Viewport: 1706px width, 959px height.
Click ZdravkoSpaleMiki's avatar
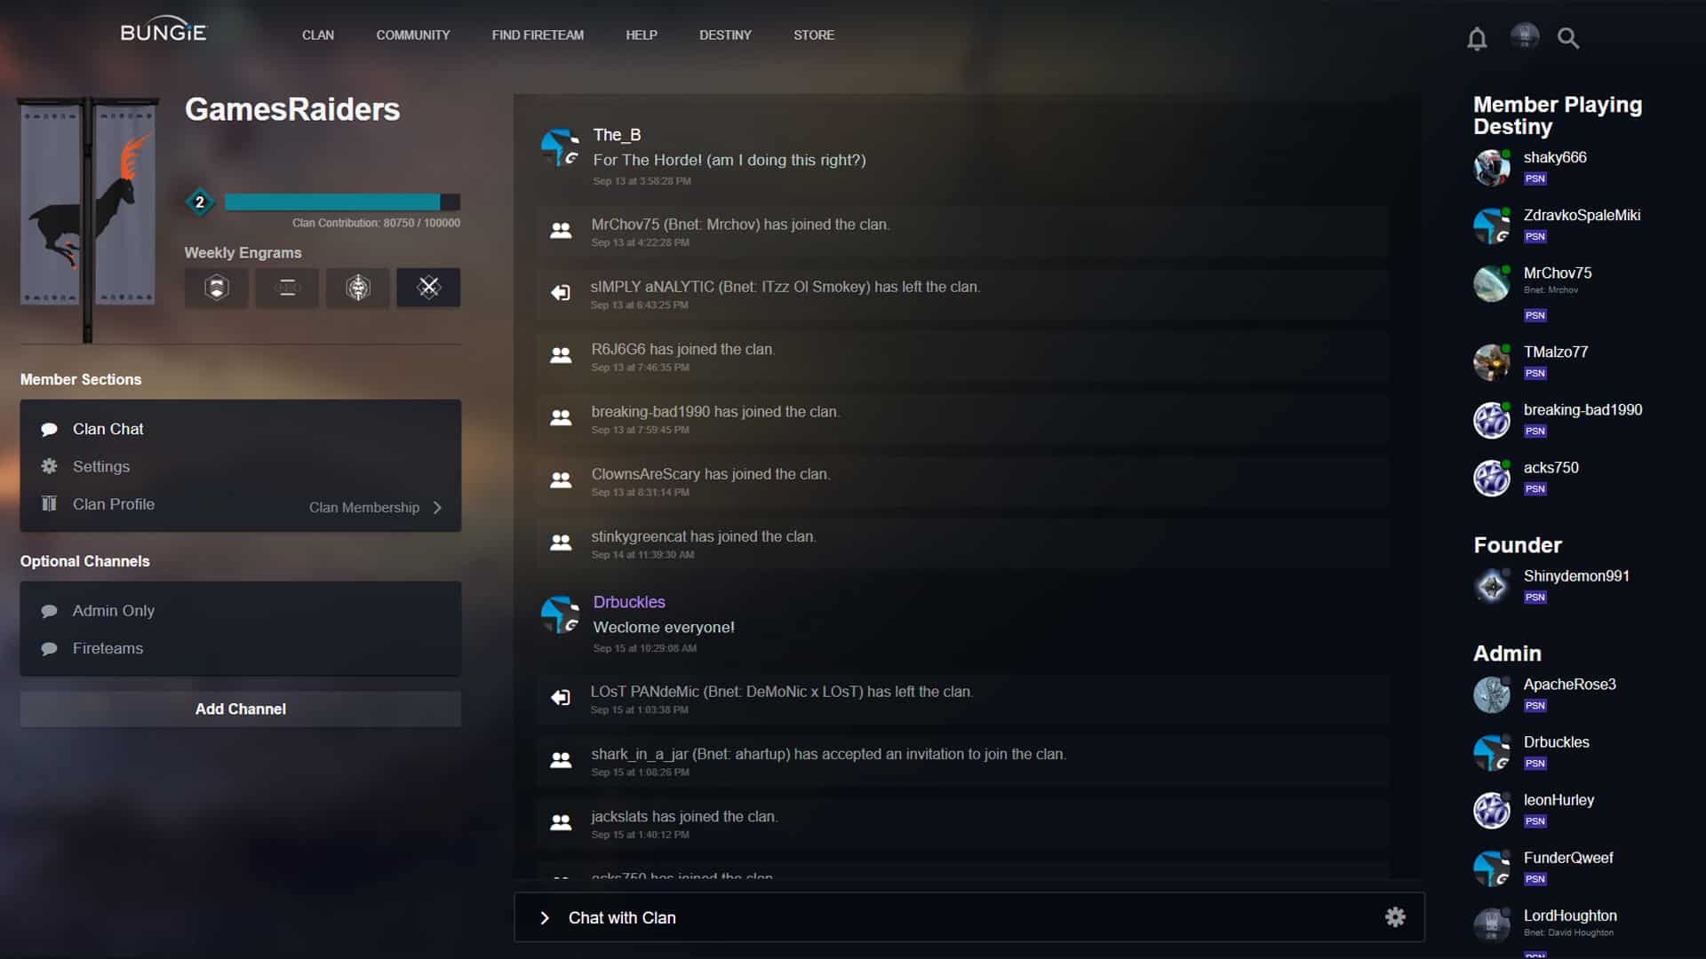tap(1492, 226)
